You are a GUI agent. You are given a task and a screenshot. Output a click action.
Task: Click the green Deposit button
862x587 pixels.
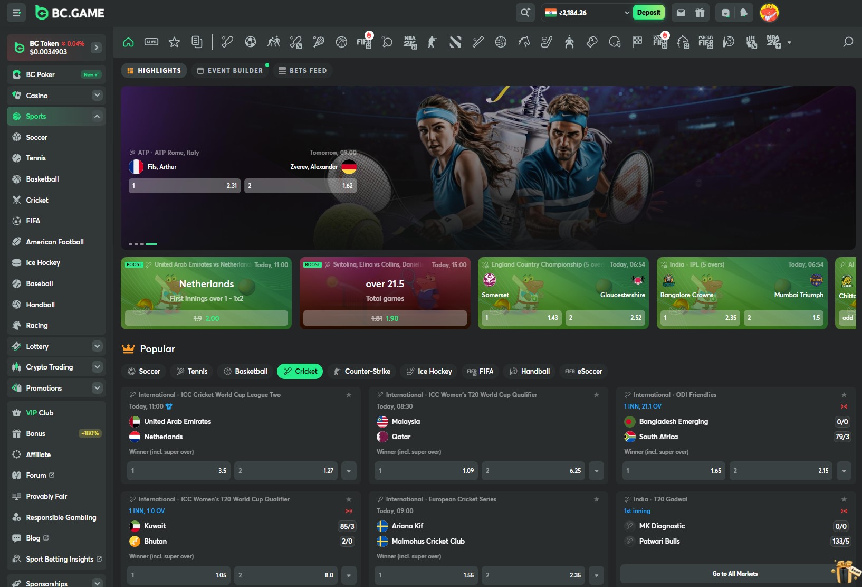coord(648,13)
